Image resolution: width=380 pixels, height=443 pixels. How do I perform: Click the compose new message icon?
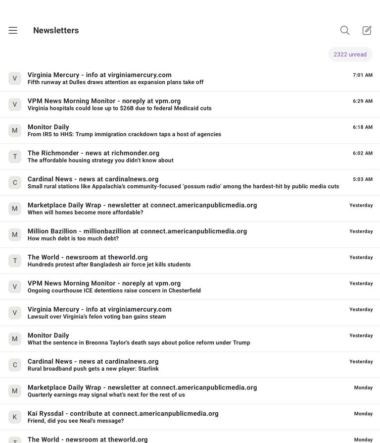coord(366,30)
